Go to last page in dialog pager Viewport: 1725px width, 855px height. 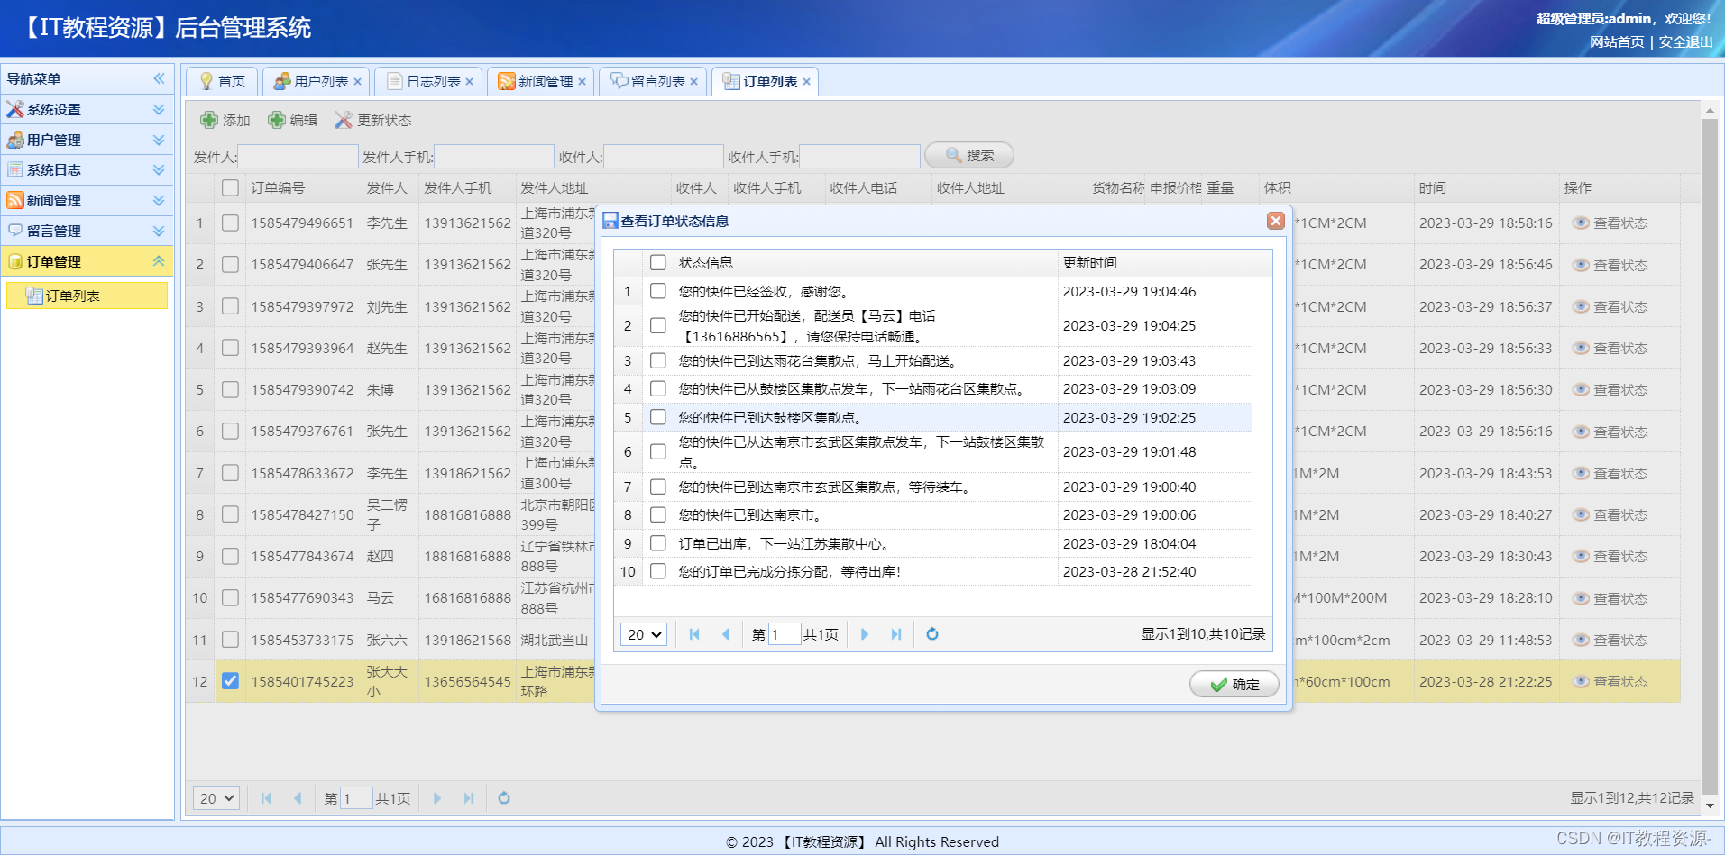click(896, 634)
